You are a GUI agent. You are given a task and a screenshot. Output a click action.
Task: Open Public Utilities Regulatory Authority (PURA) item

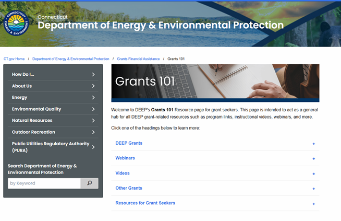pos(51,147)
